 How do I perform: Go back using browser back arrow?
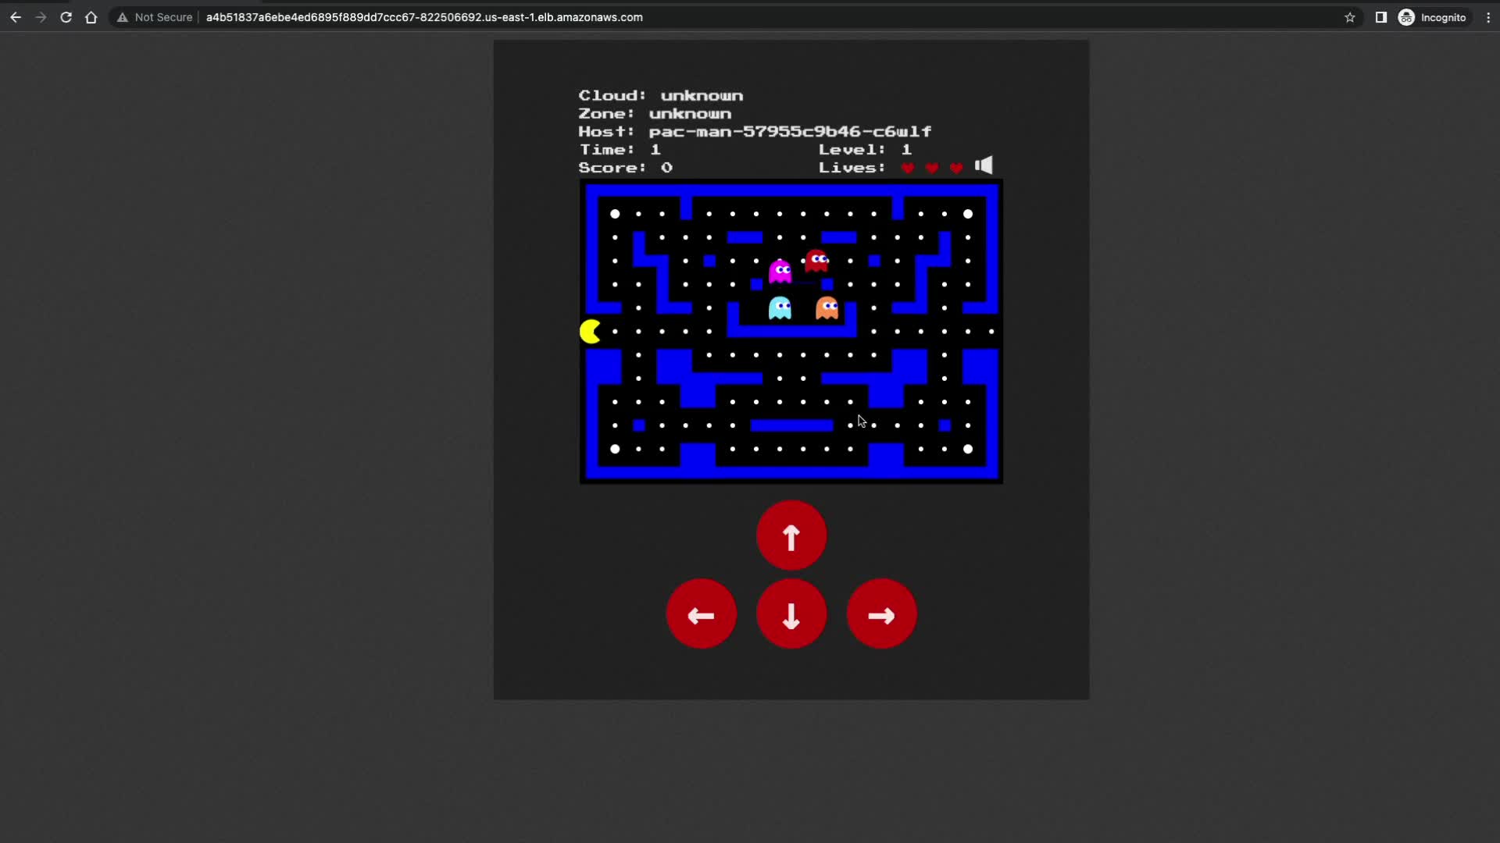pos(16,17)
